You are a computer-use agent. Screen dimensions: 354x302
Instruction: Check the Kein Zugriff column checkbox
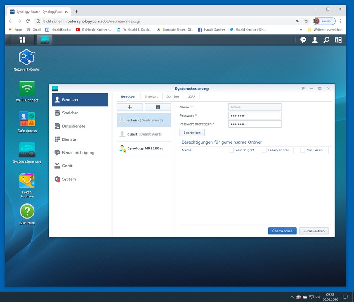coord(231,150)
